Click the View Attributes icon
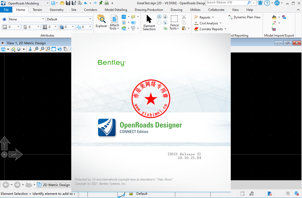Screen dimensions: 302x198 3,49
